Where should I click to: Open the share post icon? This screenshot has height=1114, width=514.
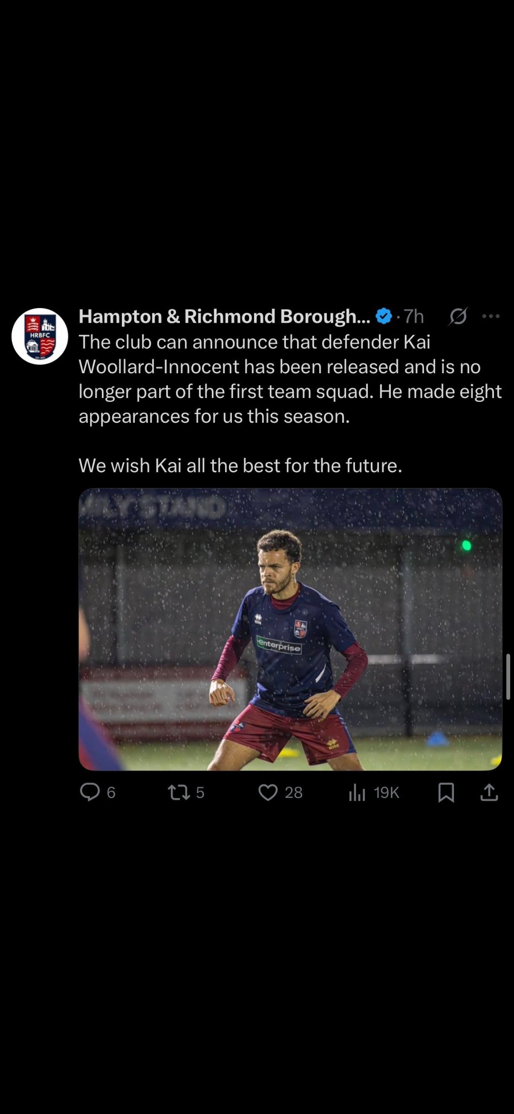coord(489,792)
